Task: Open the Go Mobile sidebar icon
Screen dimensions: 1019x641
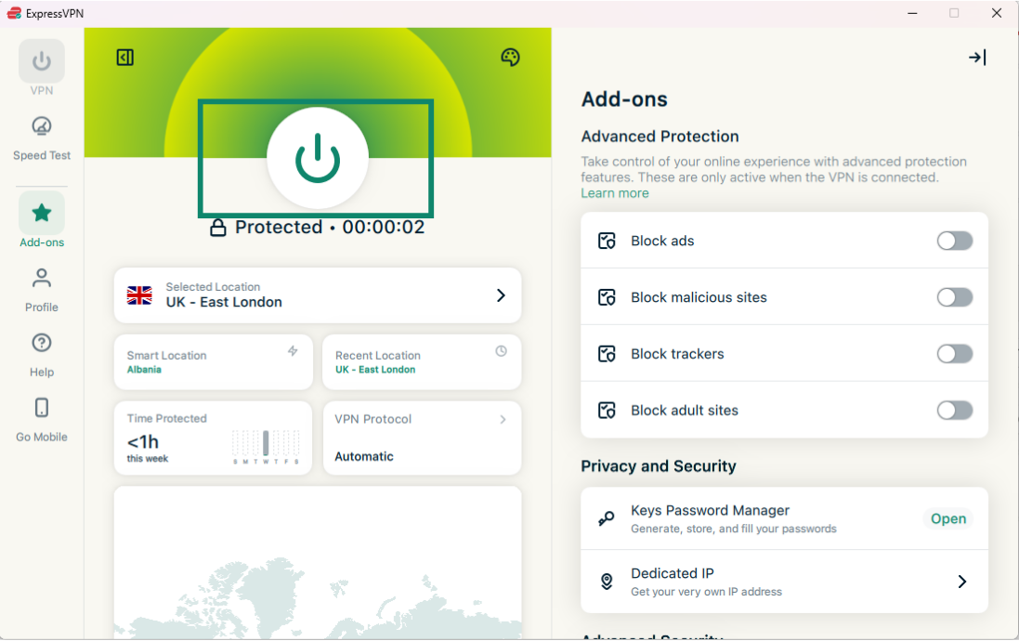Action: coord(42,409)
